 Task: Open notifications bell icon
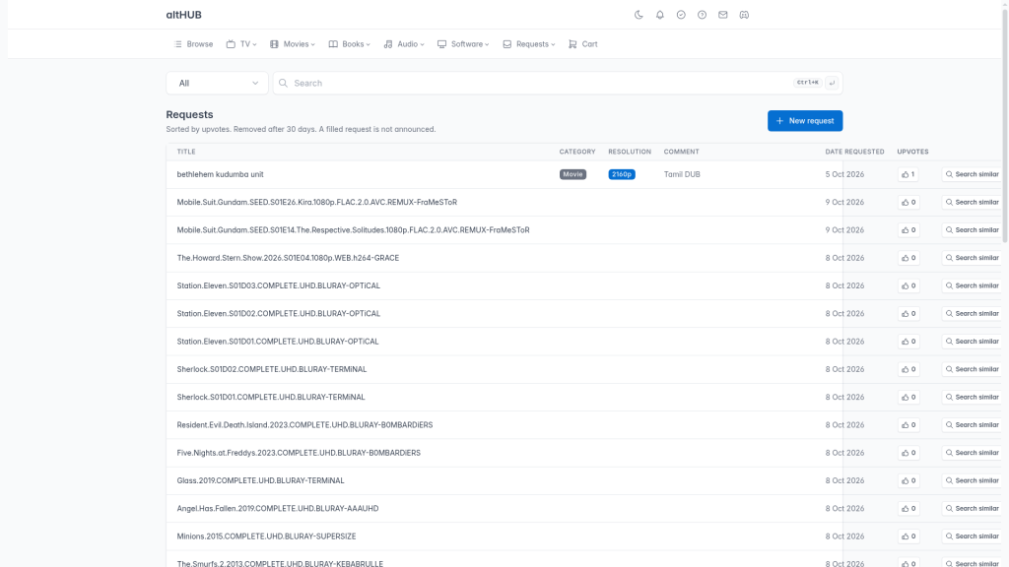coord(659,15)
